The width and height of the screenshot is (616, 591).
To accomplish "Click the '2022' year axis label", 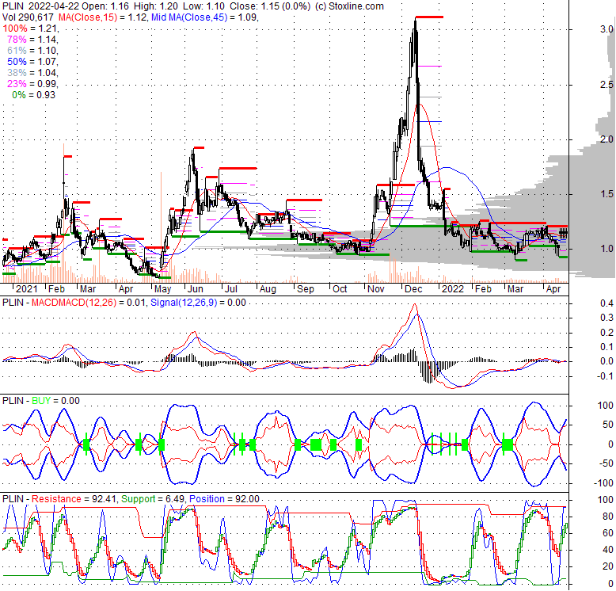I will [x=453, y=289].
